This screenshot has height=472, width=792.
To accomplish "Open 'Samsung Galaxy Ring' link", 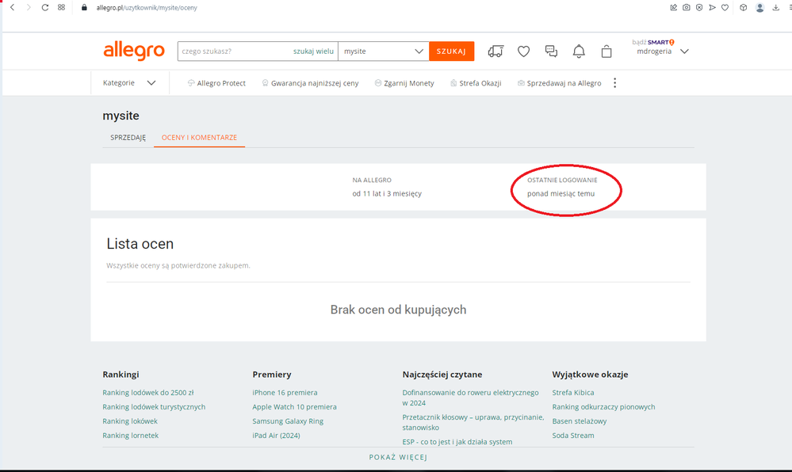I will pyautogui.click(x=288, y=421).
